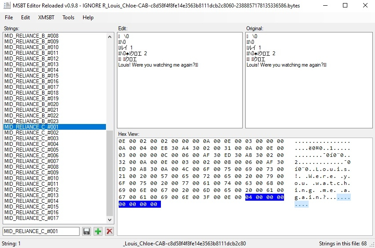The width and height of the screenshot is (375, 248).
Task: Open the XMSBT menu
Action: 46,18
